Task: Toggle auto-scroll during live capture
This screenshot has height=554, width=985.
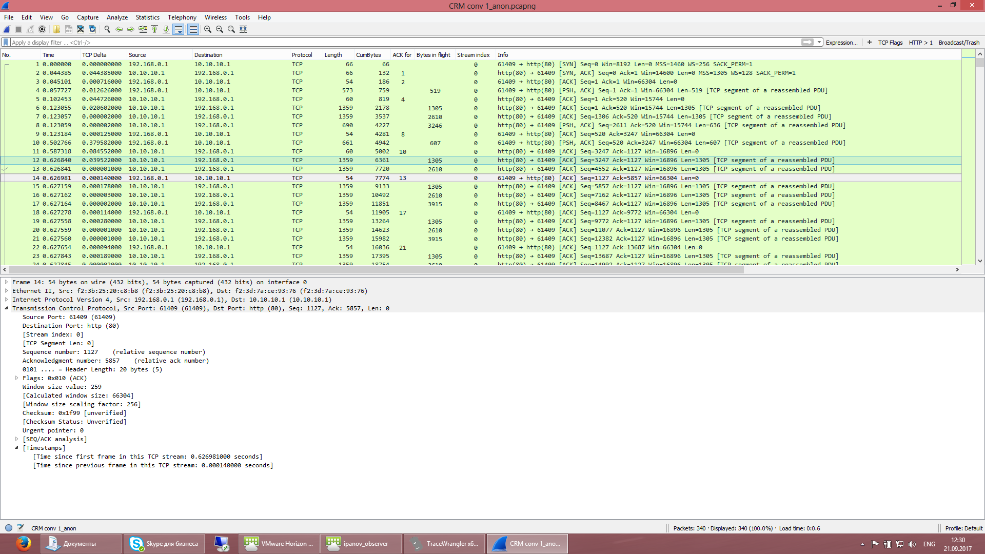Action: pos(178,29)
